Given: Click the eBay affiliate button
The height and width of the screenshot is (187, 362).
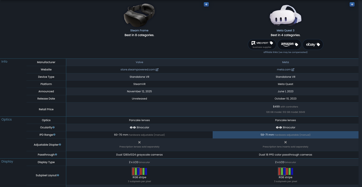Looking at the screenshot, I should click(313, 44).
